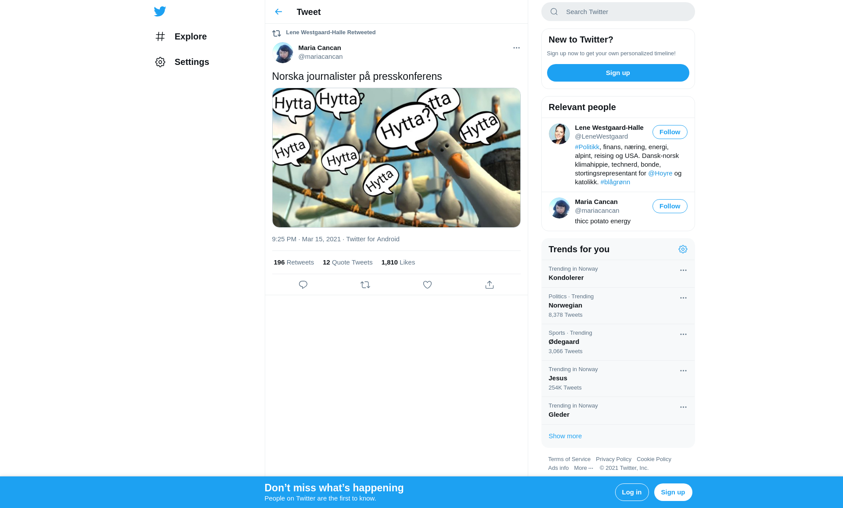Retweet using the retweet icon below the tweet
The width and height of the screenshot is (843, 508).
pos(365,285)
